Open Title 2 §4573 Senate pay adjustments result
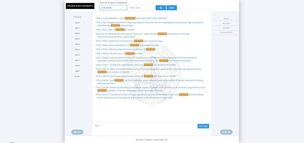Viewport: 304px width, 143px height. (x=135, y=76)
